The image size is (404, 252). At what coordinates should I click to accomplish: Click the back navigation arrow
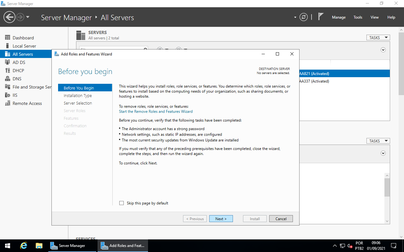point(9,17)
